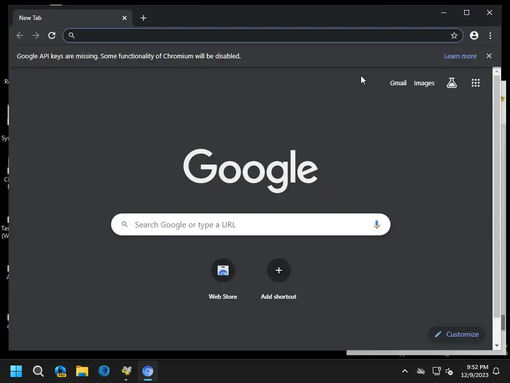Screen dimensions: 510x383
Task: Open Google Images link
Action: [x=424, y=83]
